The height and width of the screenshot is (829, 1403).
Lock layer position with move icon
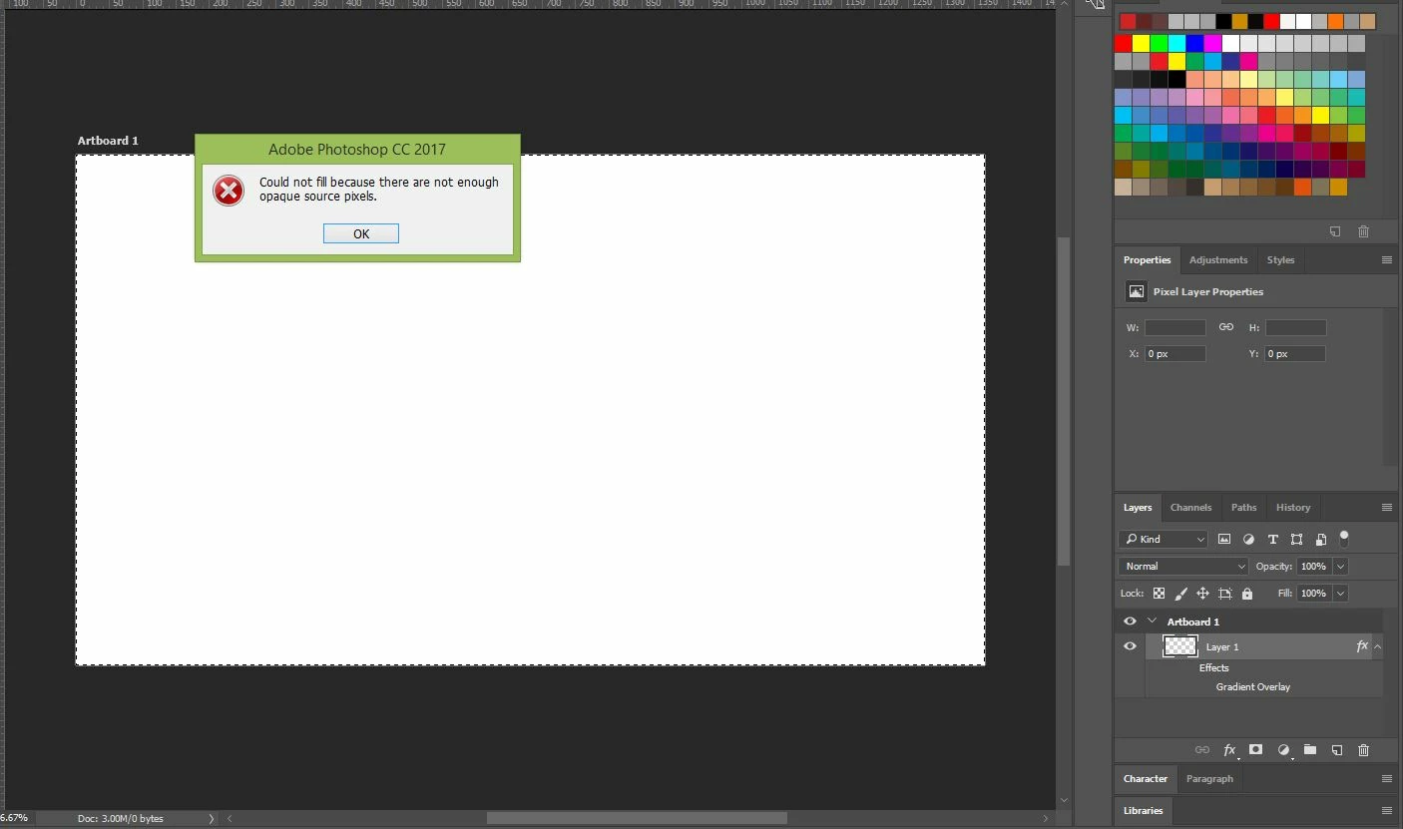[x=1202, y=594]
